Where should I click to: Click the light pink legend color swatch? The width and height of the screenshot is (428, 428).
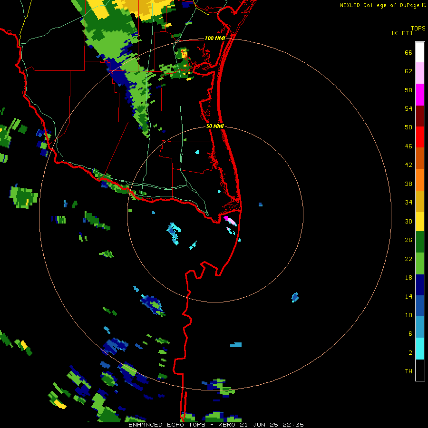420,73
